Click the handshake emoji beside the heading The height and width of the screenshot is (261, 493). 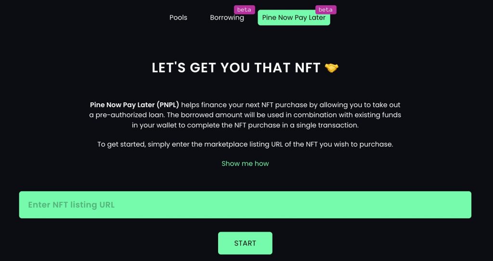(x=331, y=68)
